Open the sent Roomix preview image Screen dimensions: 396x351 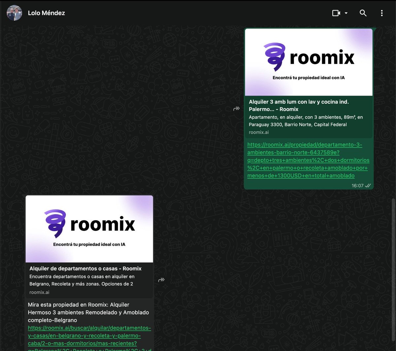[309, 62]
